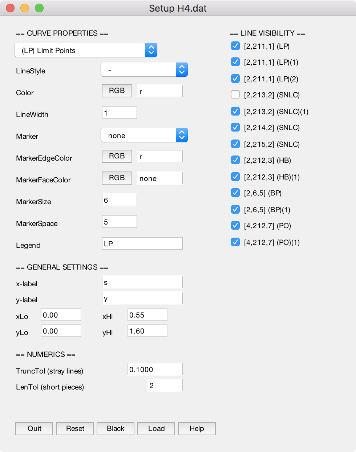Click the Reset button

tap(75, 429)
